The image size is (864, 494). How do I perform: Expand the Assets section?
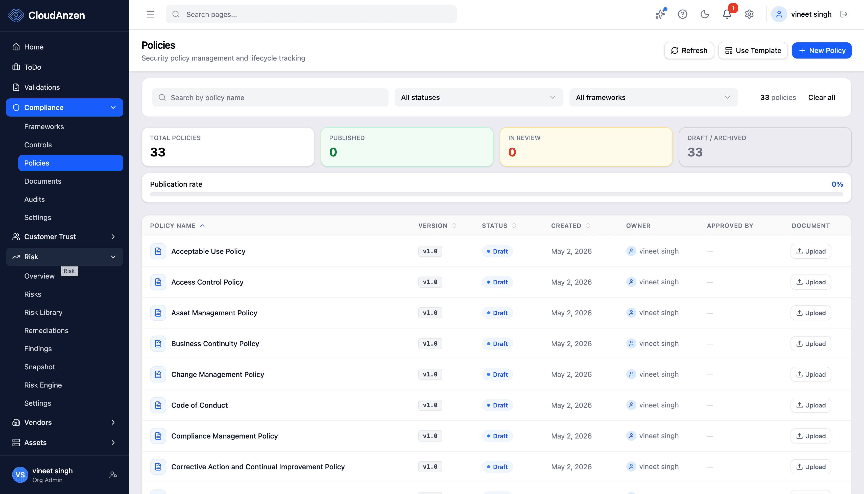tap(64, 443)
